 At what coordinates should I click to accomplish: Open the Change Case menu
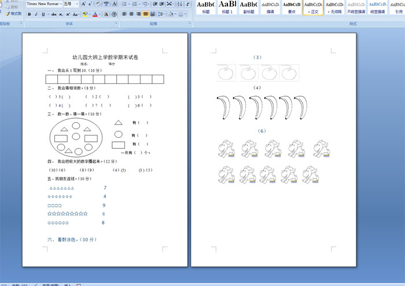click(75, 14)
